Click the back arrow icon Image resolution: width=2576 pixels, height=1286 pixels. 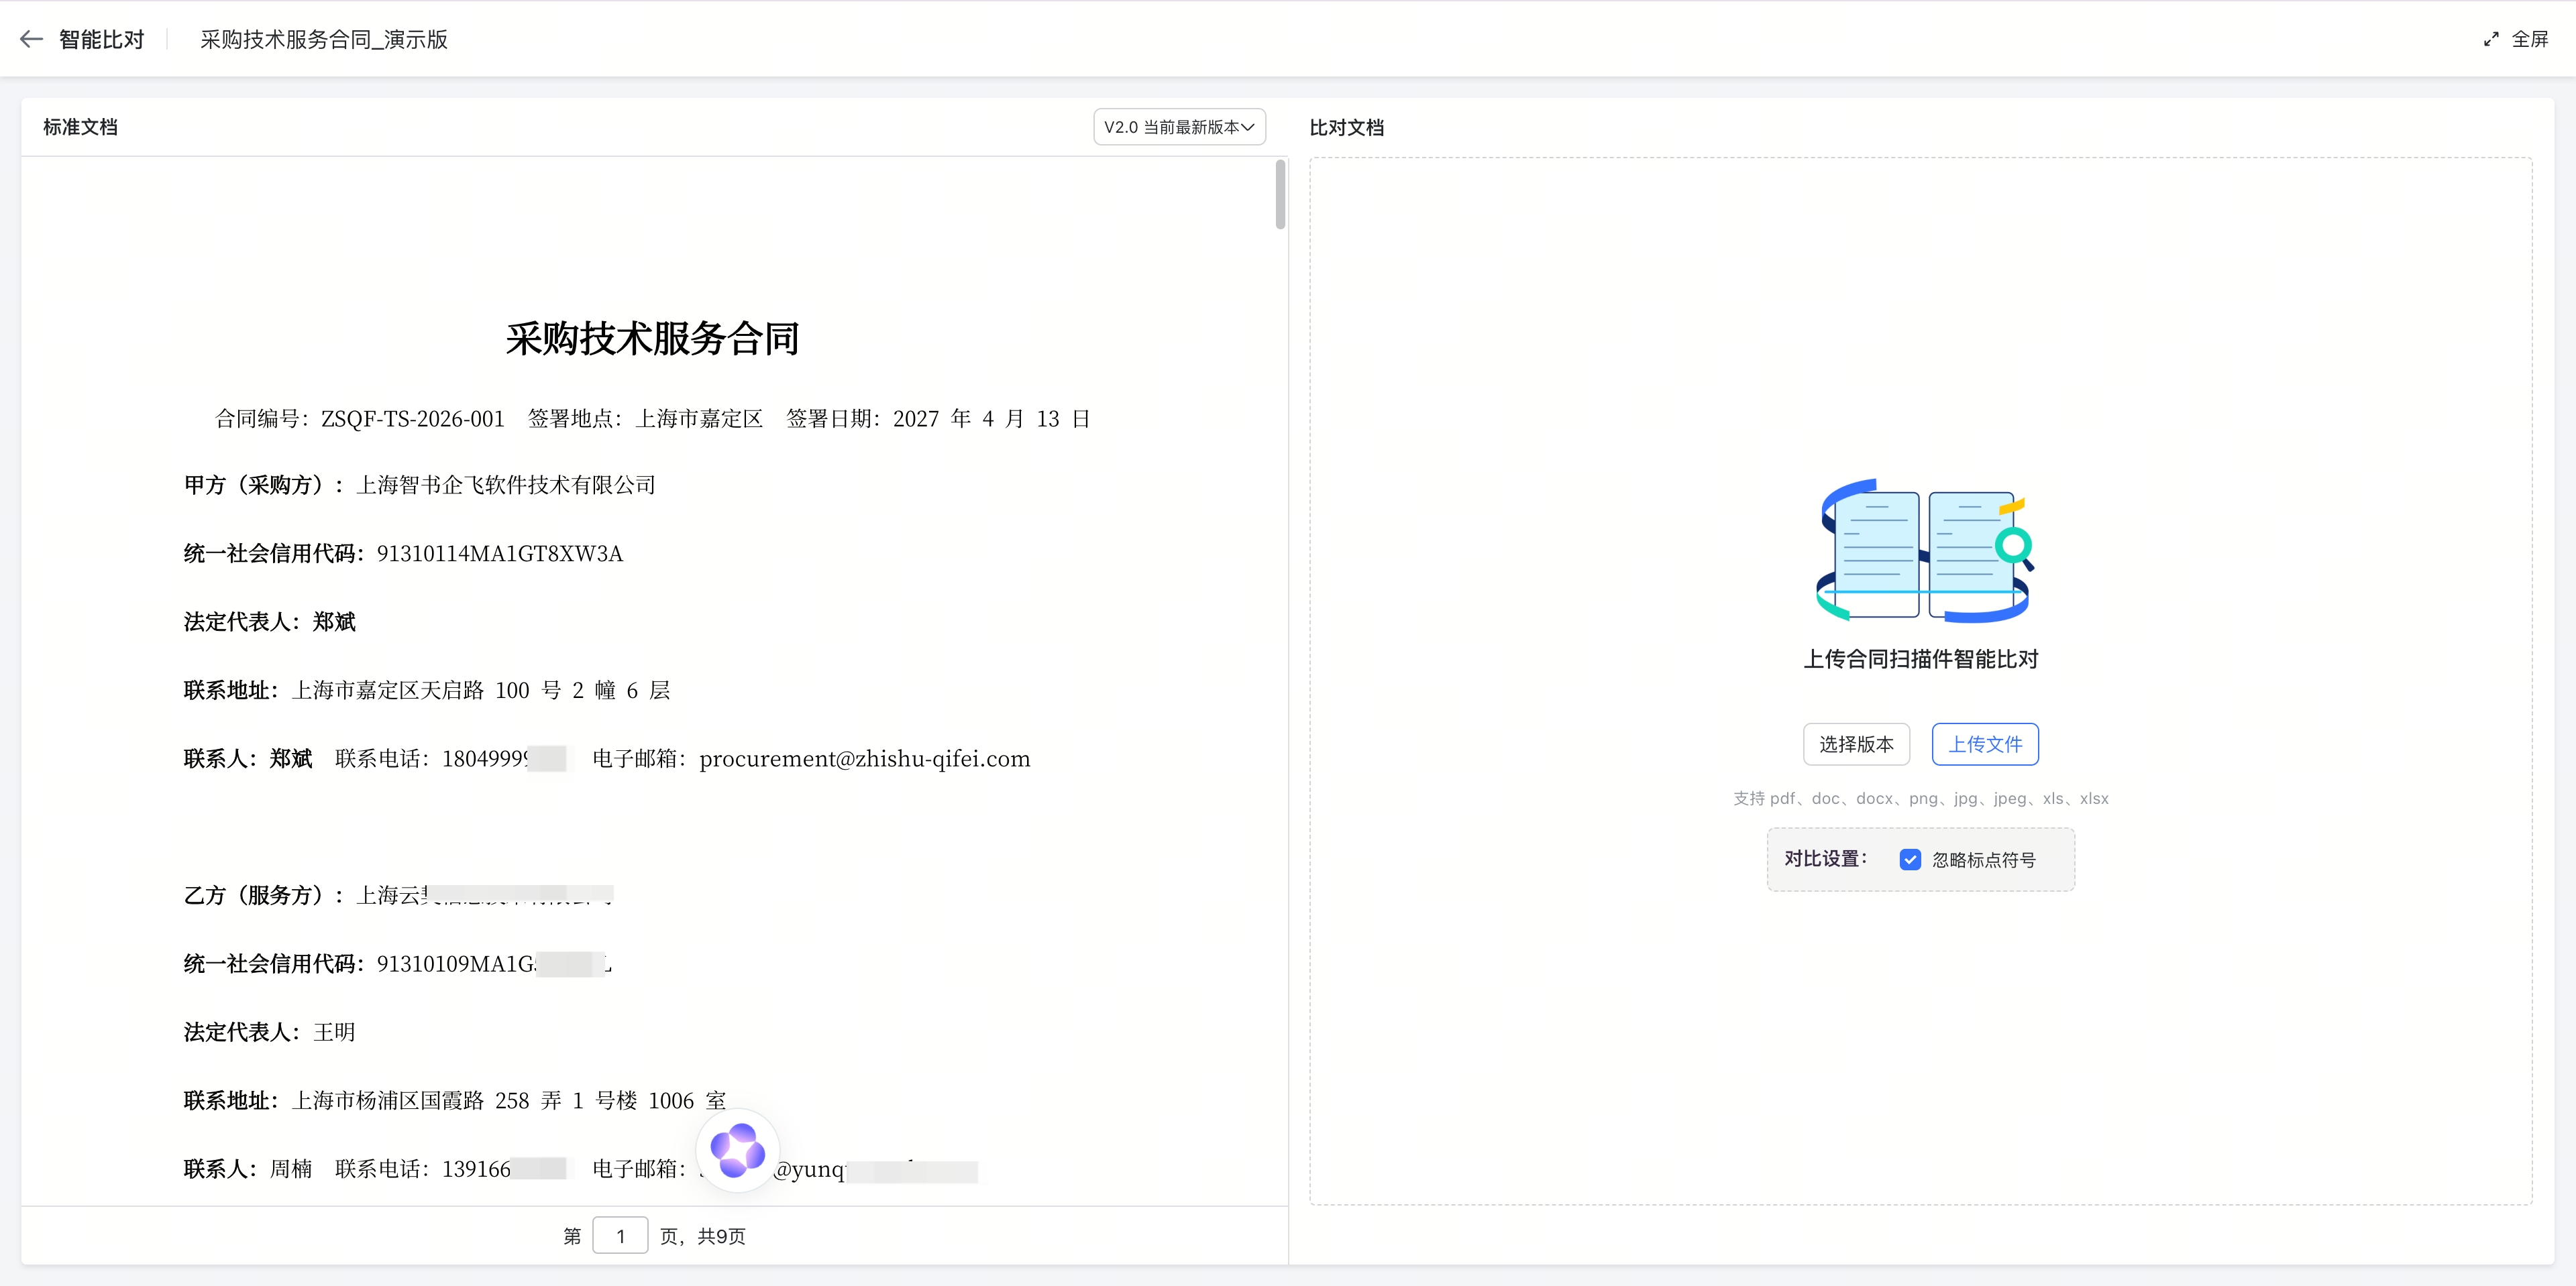point(31,39)
